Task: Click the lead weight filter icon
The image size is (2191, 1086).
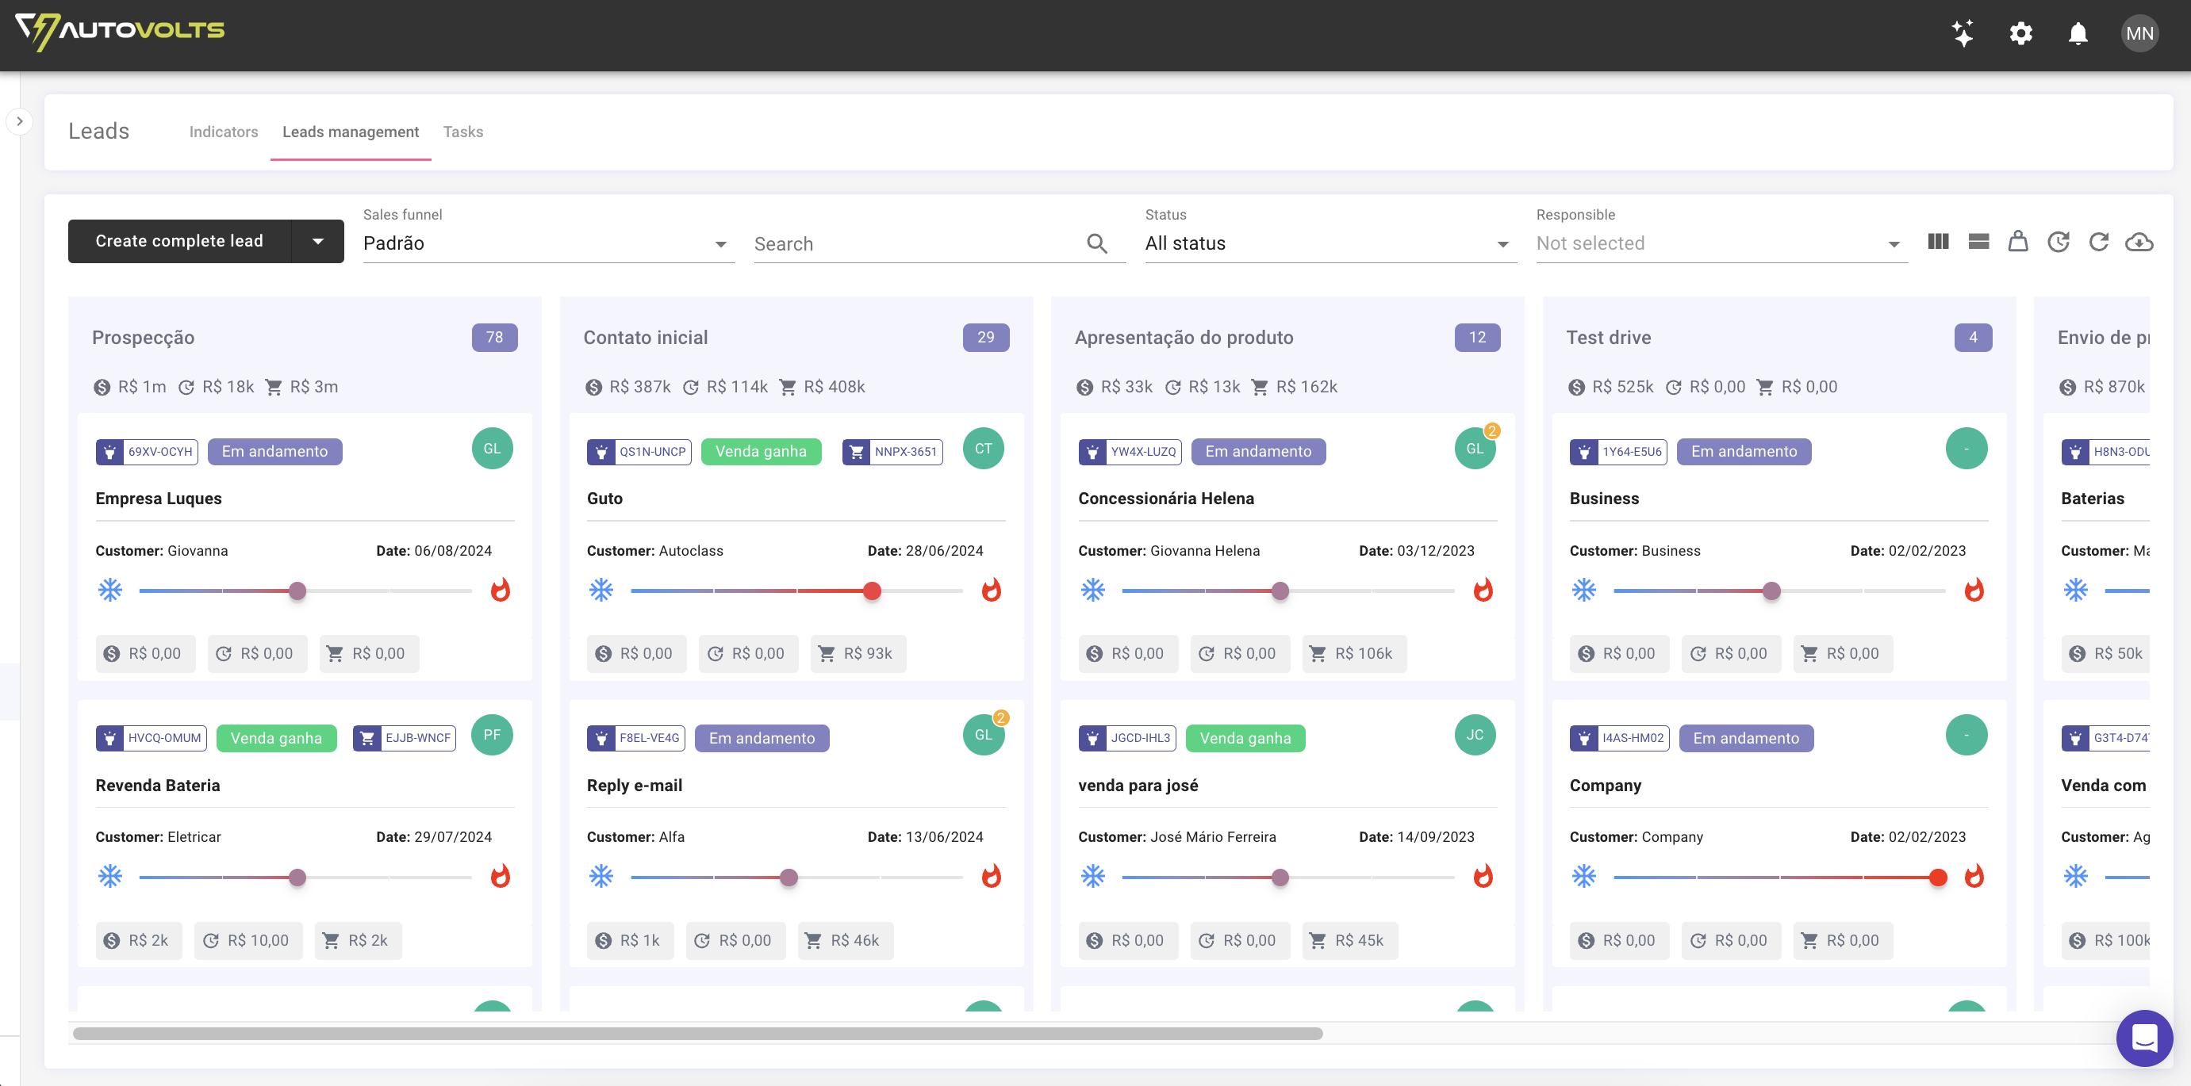Action: point(2018,241)
